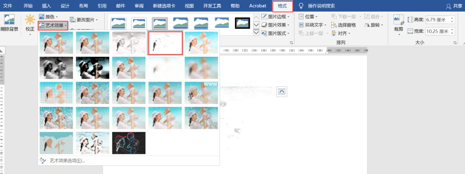Viewport: 465px width, 174px height.
Task: Increase the picture height with the up spinner
Action: point(453,18)
